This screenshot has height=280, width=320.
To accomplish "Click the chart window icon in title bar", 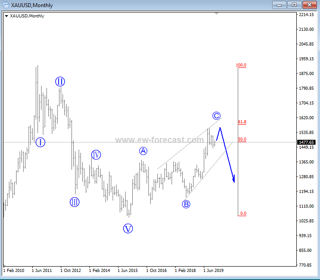I will click(x=6, y=5).
